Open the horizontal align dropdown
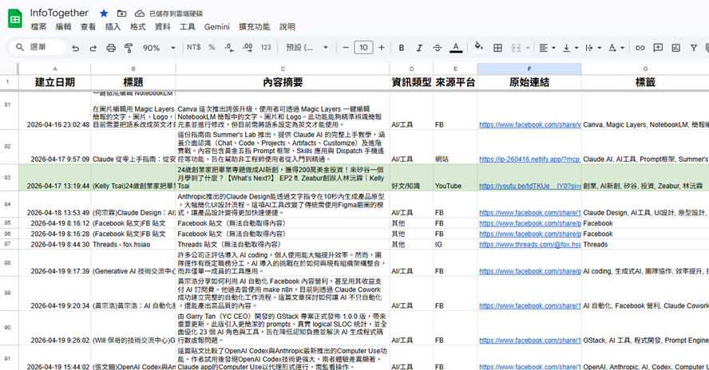 (x=547, y=47)
